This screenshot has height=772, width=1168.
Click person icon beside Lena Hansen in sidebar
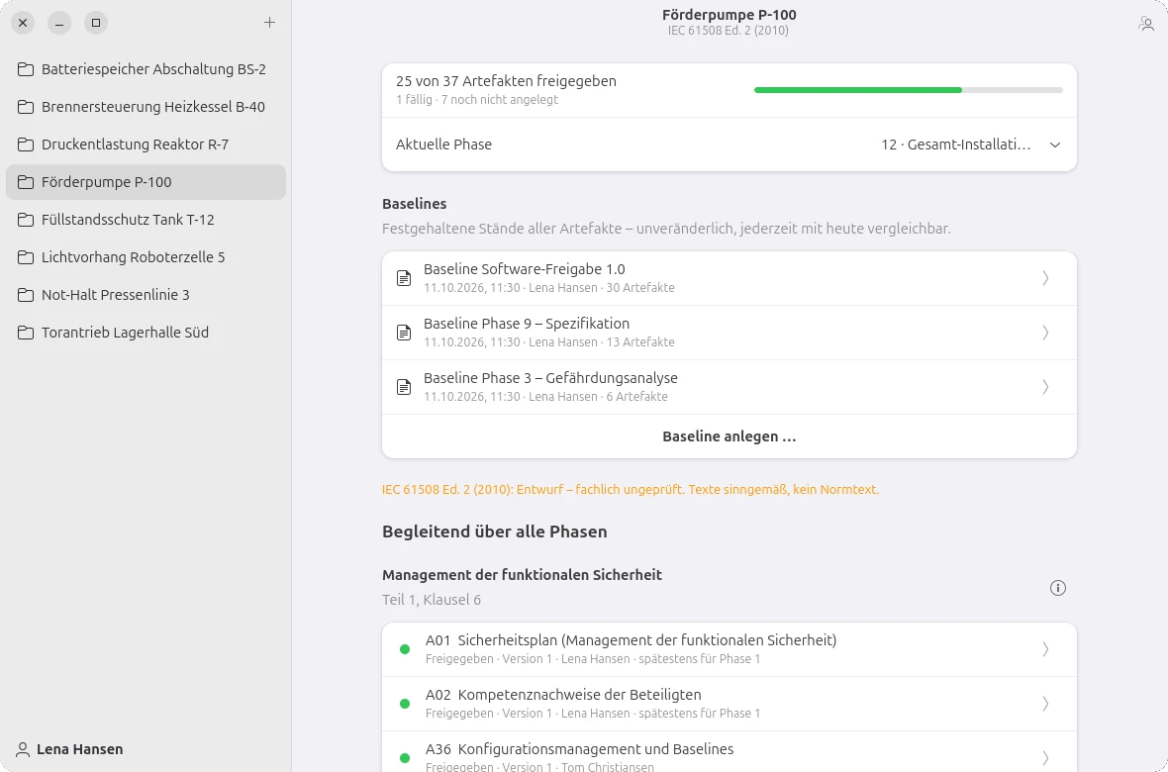coord(23,749)
